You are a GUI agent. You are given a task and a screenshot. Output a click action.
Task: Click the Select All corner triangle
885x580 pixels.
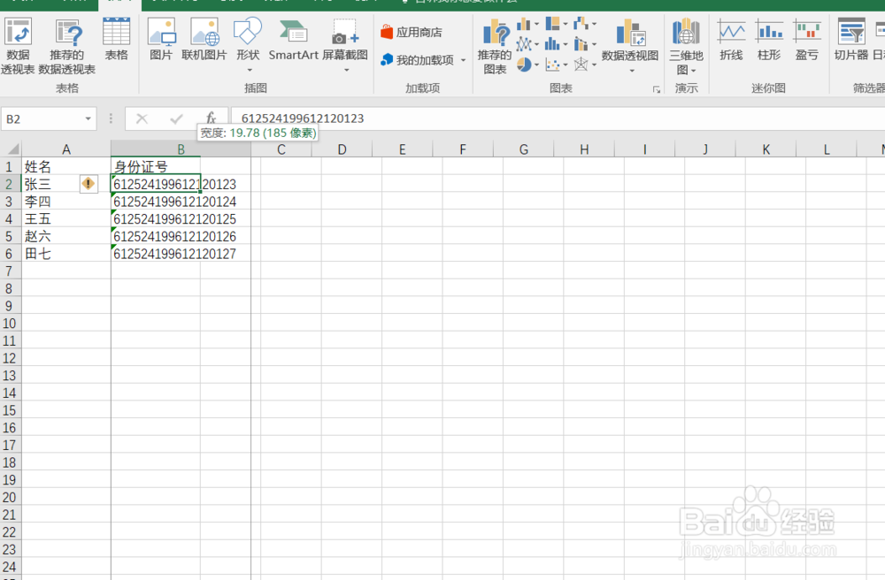tap(12, 149)
